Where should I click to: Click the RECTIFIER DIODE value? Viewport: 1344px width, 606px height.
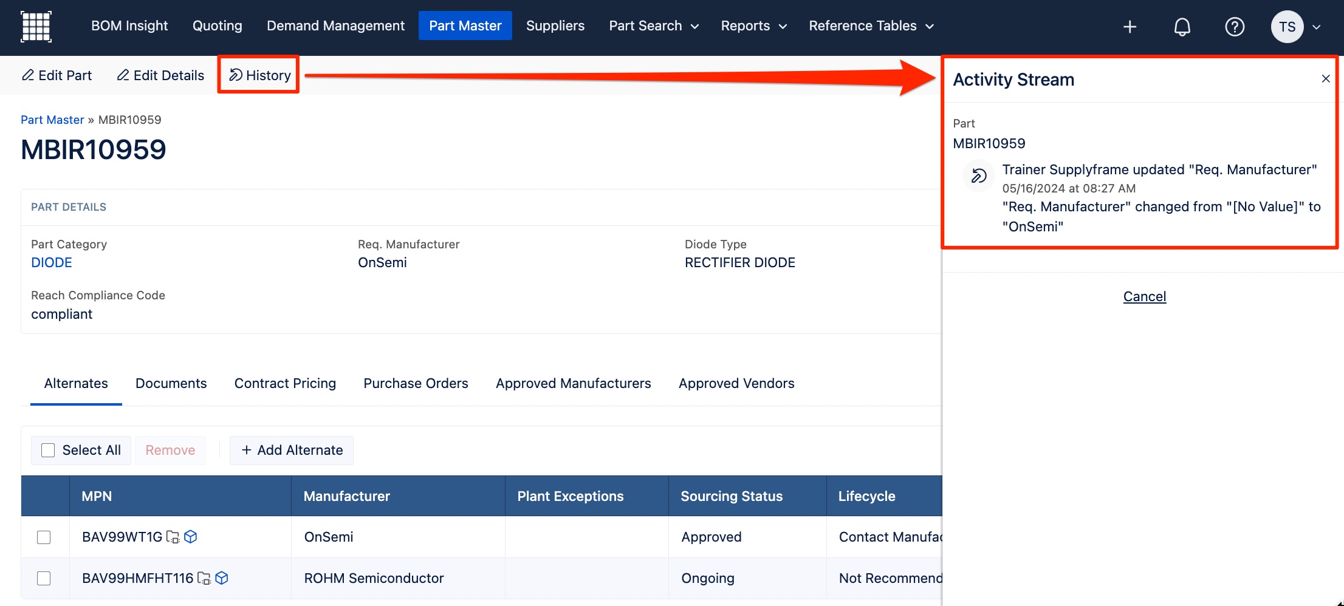(740, 263)
